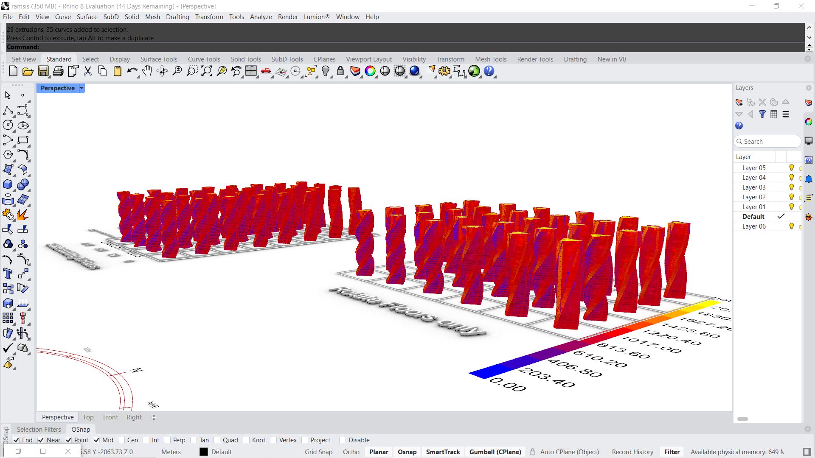Open a file with folder icon
This screenshot has width=815, height=458.
pos(28,71)
